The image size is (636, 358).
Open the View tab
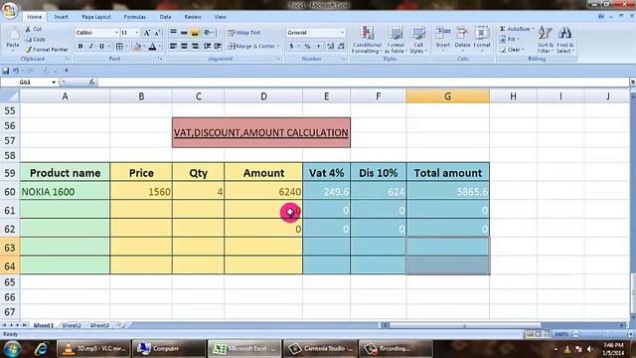pyautogui.click(x=221, y=17)
